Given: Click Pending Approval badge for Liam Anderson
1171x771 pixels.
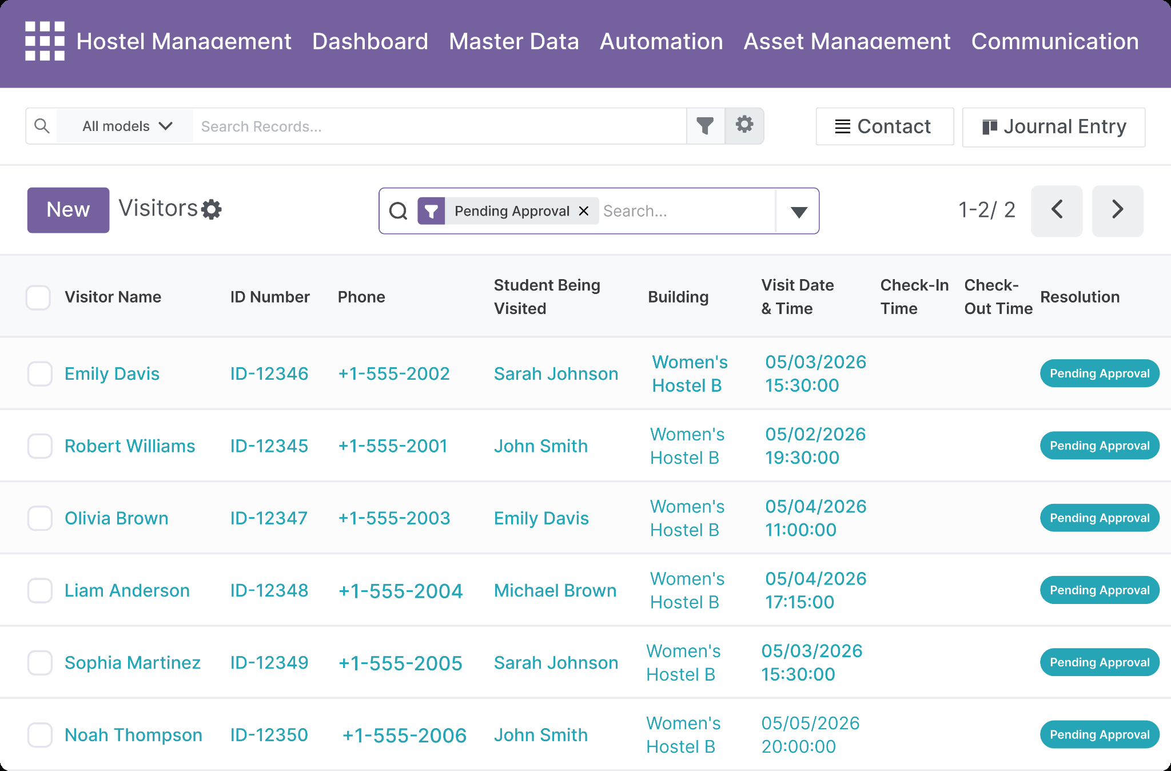Looking at the screenshot, I should pos(1100,590).
